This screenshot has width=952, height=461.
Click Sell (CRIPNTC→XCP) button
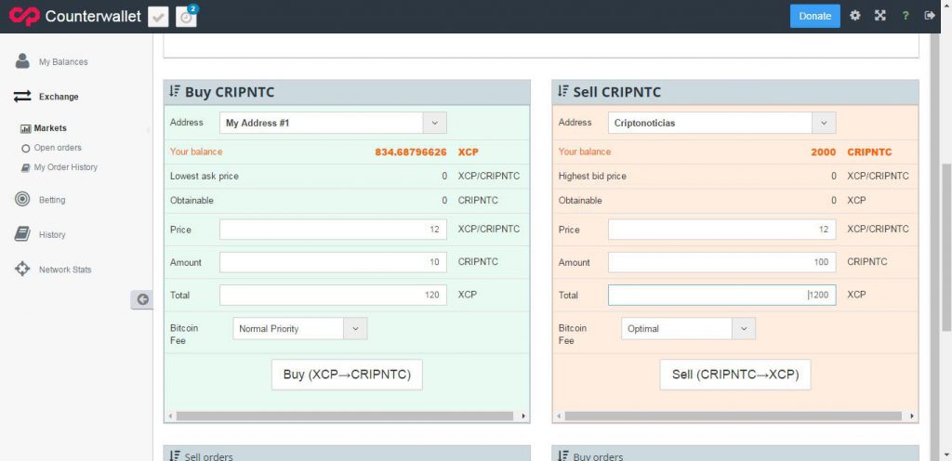click(735, 375)
